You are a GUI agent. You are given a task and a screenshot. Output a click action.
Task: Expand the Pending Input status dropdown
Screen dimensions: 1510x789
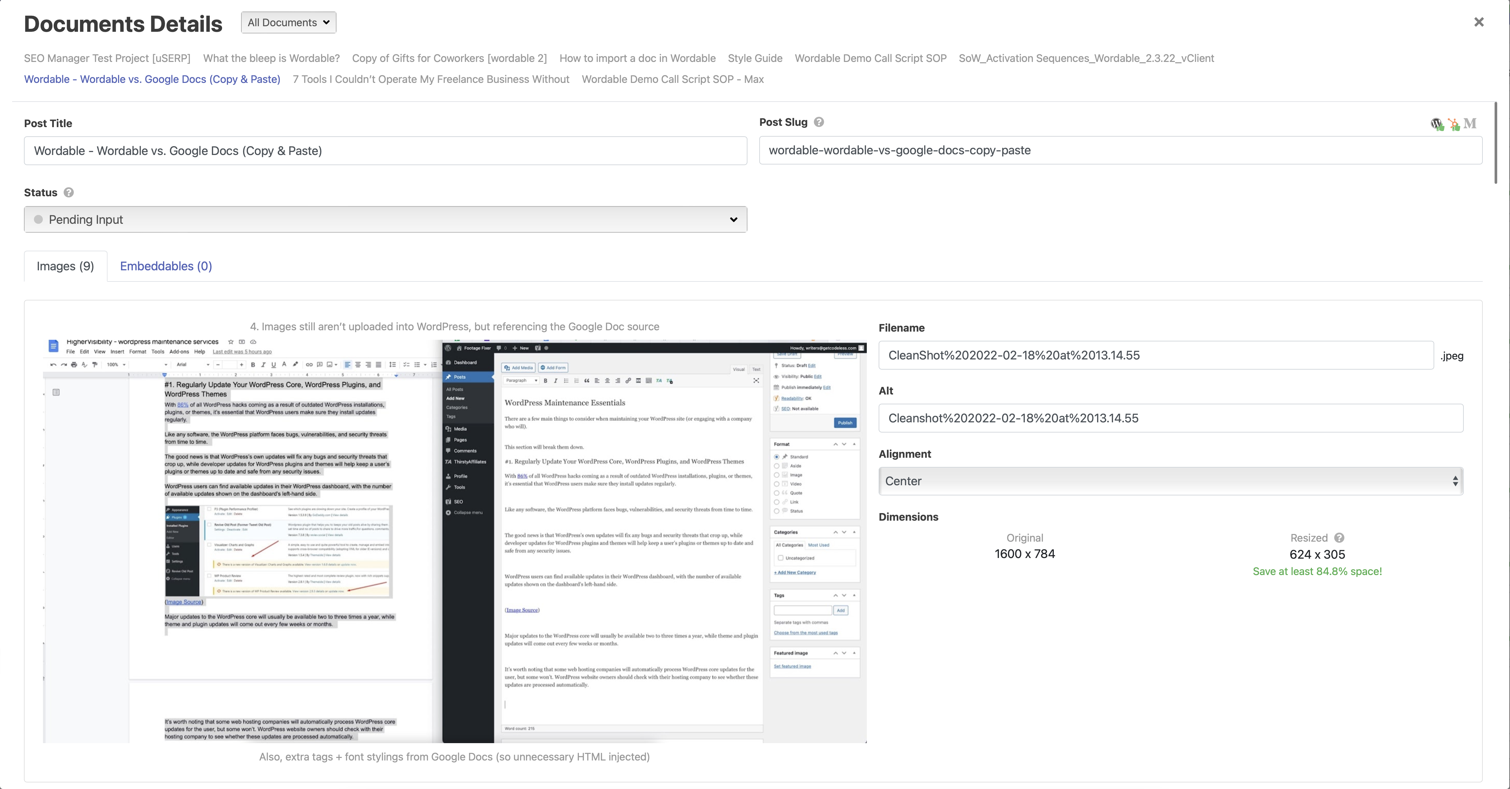(385, 219)
